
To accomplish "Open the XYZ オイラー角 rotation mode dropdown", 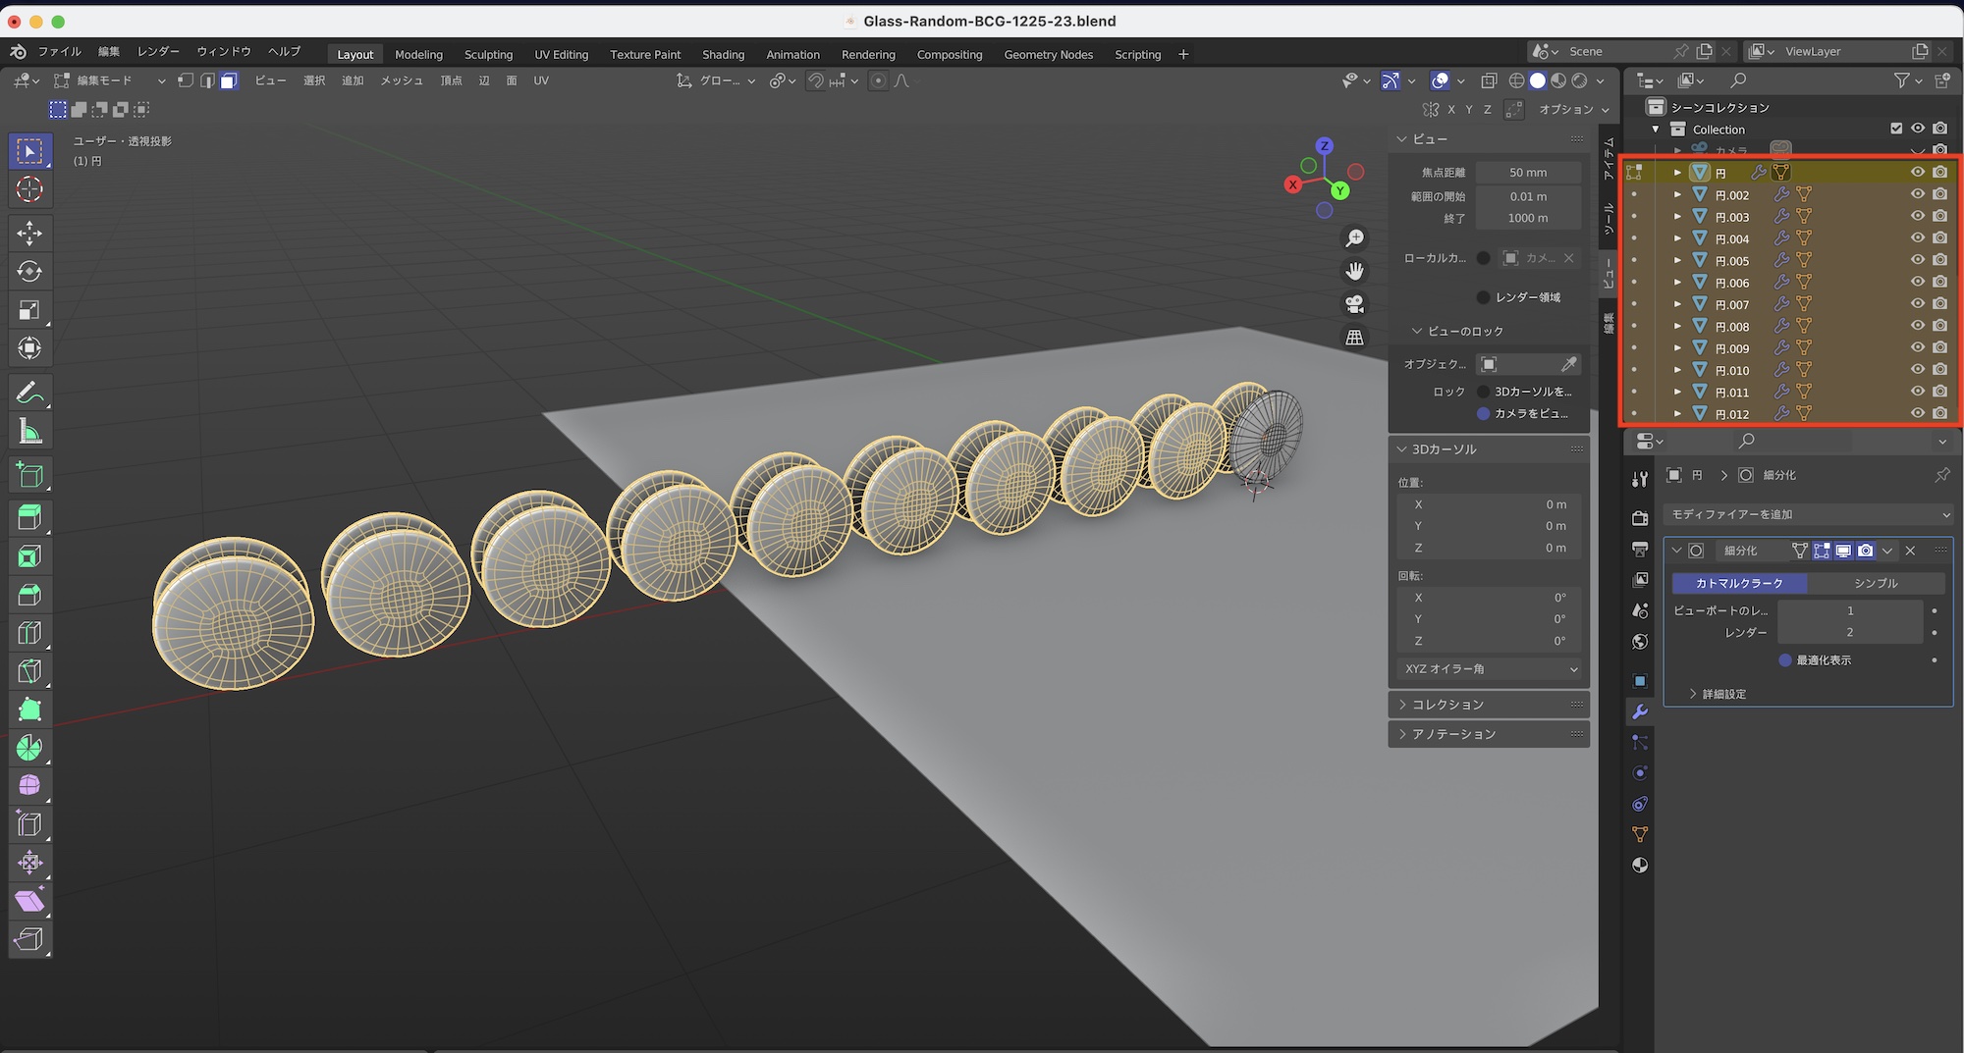I will click(1490, 669).
